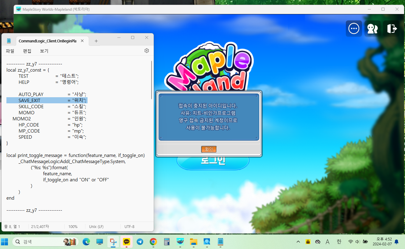405x249 pixels.
Task: Click the exit door icon in game
Action: click(x=392, y=29)
